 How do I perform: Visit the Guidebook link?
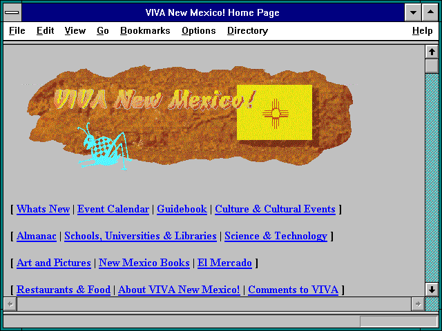[x=182, y=209]
